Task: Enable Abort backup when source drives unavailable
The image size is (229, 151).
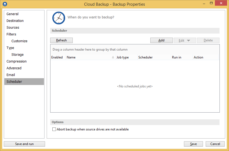Action: [x=54, y=129]
